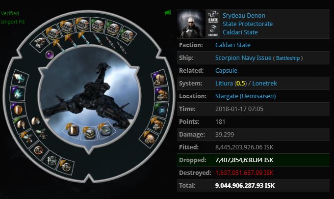Select the middle rig slot module icon

coord(89,133)
